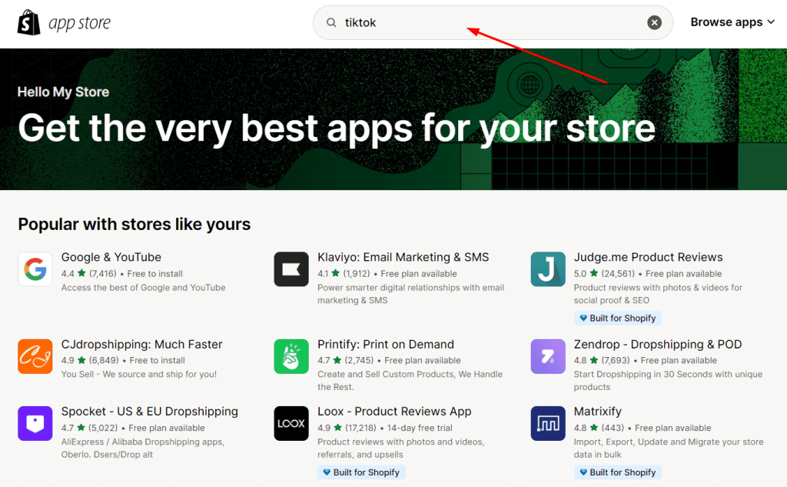Click the CJdropshipping app icon
This screenshot has height=487, width=787.
(35, 356)
